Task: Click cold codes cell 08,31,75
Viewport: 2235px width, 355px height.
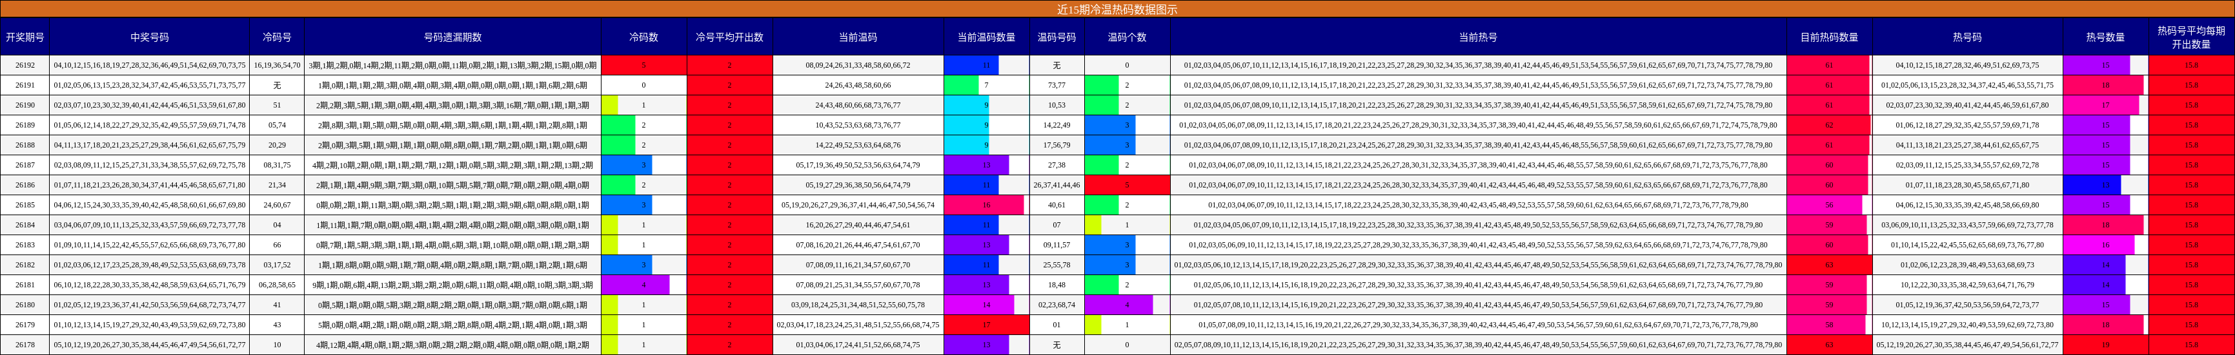Action: (x=277, y=164)
